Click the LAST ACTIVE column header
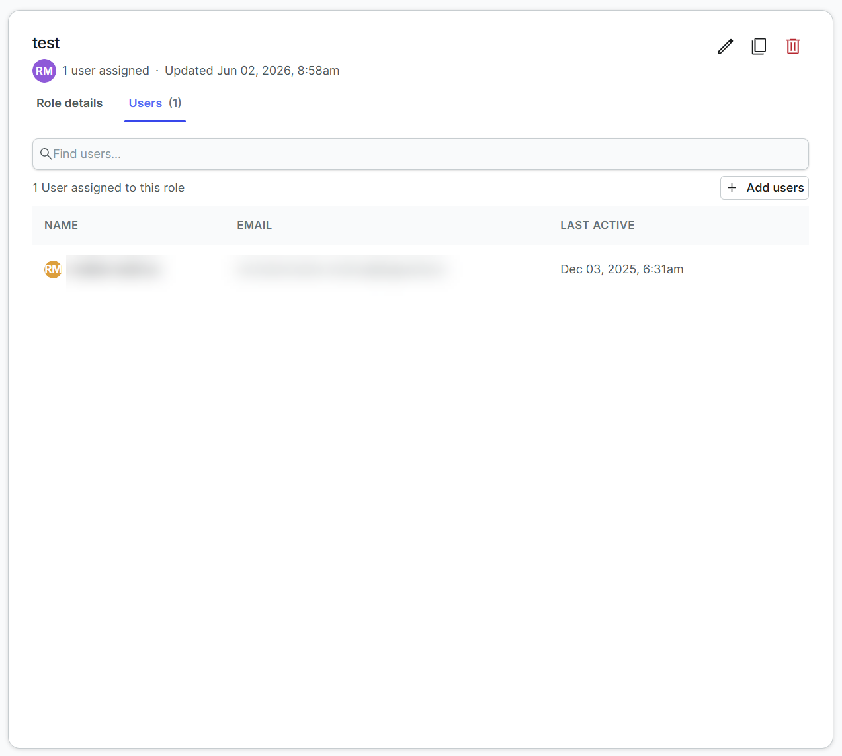Screen dimensions: 842x756 click(597, 225)
